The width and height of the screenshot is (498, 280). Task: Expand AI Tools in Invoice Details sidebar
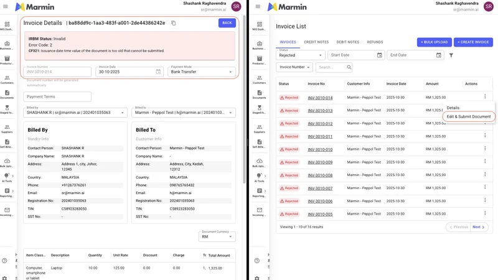point(12,176)
